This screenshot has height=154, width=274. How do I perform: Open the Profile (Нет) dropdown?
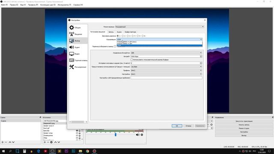coord(167,70)
